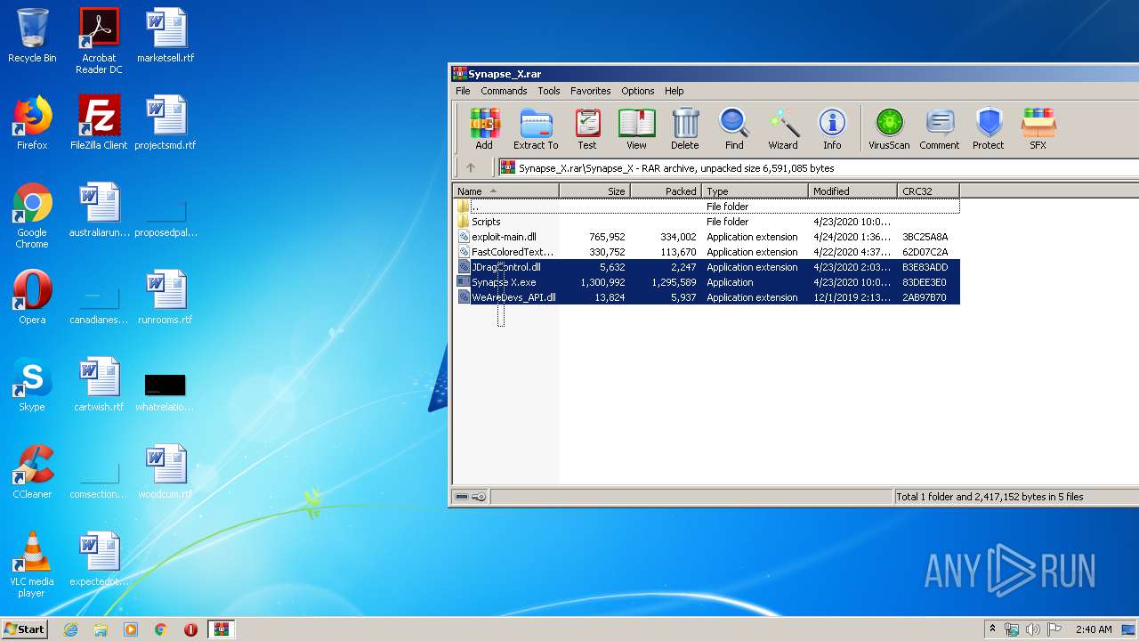The image size is (1139, 641).
Task: Click the Comment toolbar icon
Action: tap(940, 129)
